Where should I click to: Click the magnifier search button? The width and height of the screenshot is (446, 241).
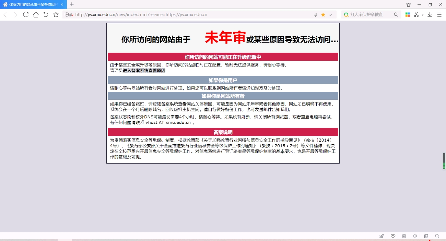(396, 15)
